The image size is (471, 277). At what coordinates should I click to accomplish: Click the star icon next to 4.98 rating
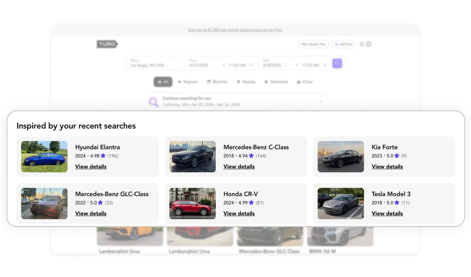103,156
